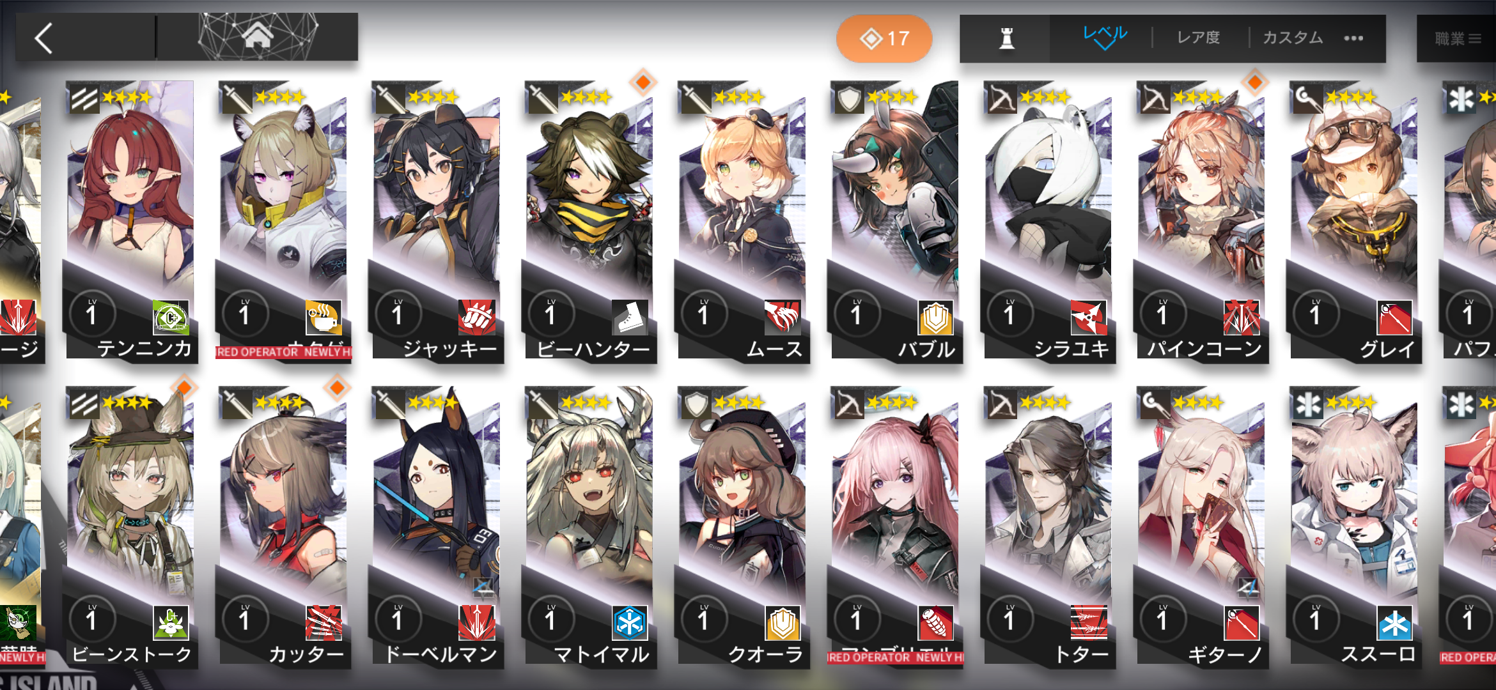Viewport: 1496px width, 690px height.
Task: Toggle the level sort order arrow
Action: tap(1105, 38)
